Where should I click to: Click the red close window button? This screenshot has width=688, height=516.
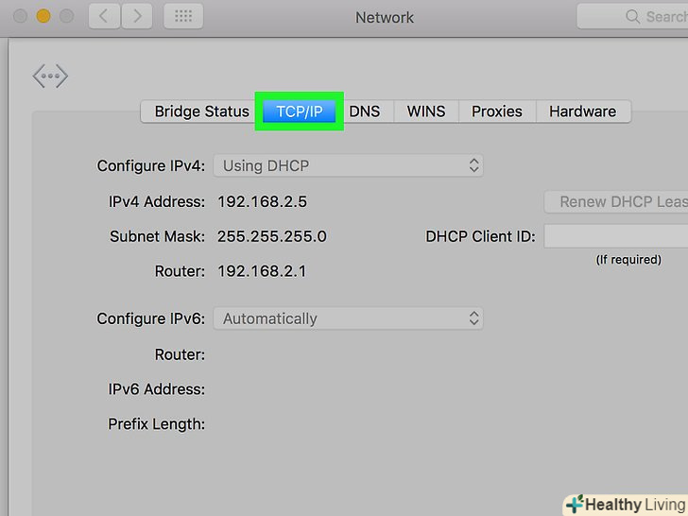click(21, 17)
